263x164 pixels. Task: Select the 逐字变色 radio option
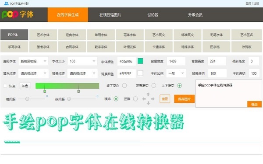[x=124, y=86]
